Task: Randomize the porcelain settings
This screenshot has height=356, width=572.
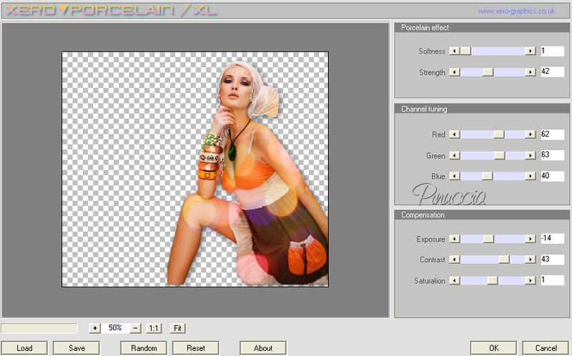Action: click(144, 348)
